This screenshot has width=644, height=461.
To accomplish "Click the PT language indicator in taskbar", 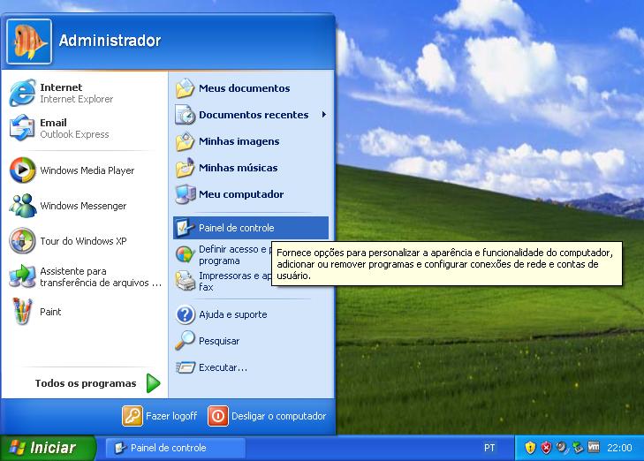I will [x=490, y=448].
